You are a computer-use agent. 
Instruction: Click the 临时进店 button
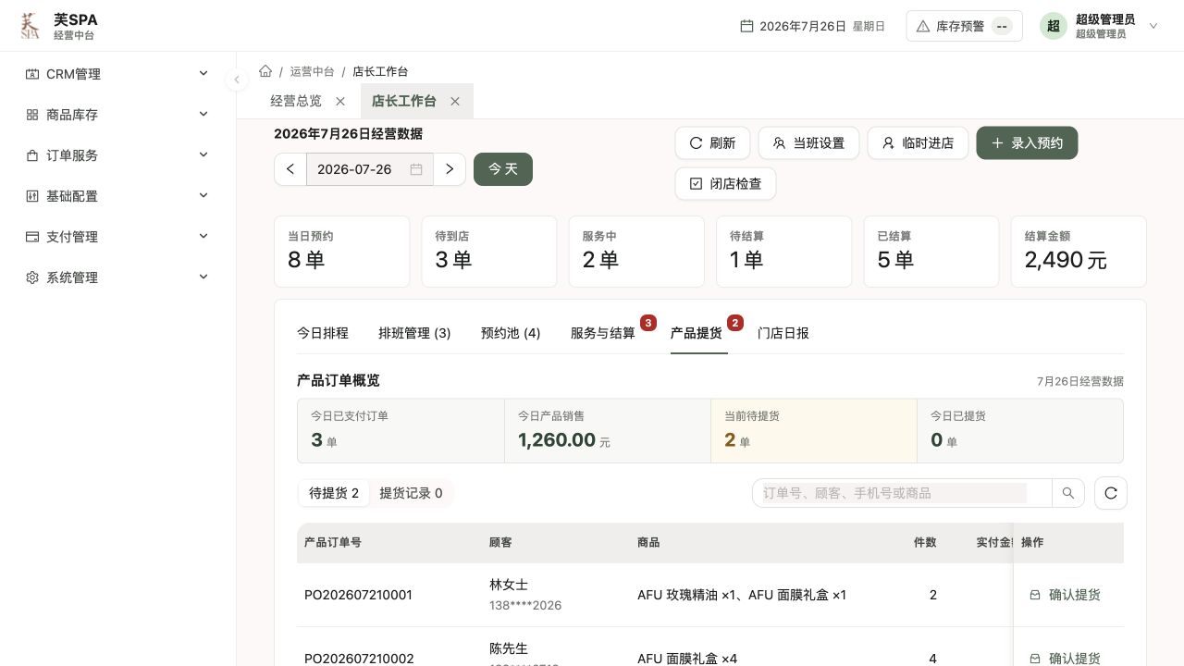coord(918,143)
